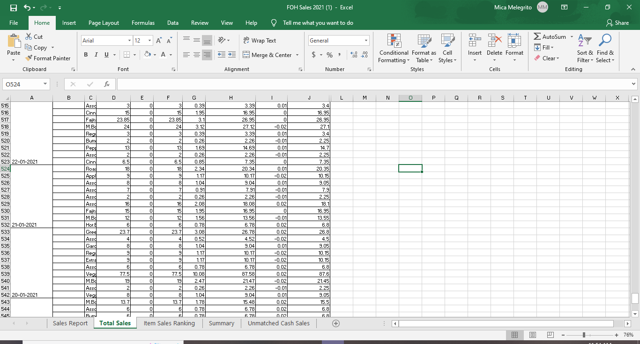Change text orientation in the Alignment group
Image resolution: width=640 pixels, height=344 pixels.
coord(222,41)
